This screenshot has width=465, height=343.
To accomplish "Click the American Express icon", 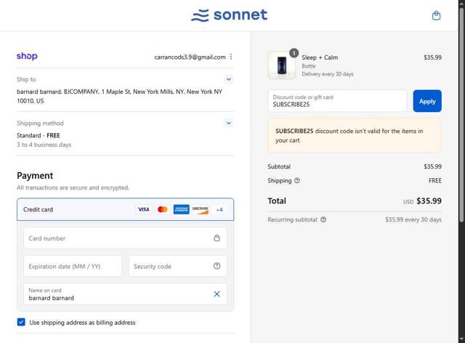I will click(181, 209).
